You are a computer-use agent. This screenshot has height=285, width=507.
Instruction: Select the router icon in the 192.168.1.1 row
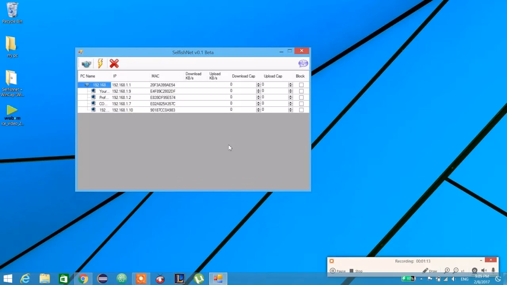click(x=87, y=85)
